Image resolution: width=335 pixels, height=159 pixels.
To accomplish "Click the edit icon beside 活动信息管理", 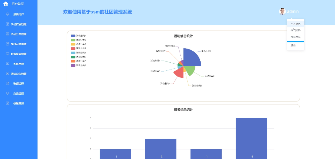I will tap(7, 24).
